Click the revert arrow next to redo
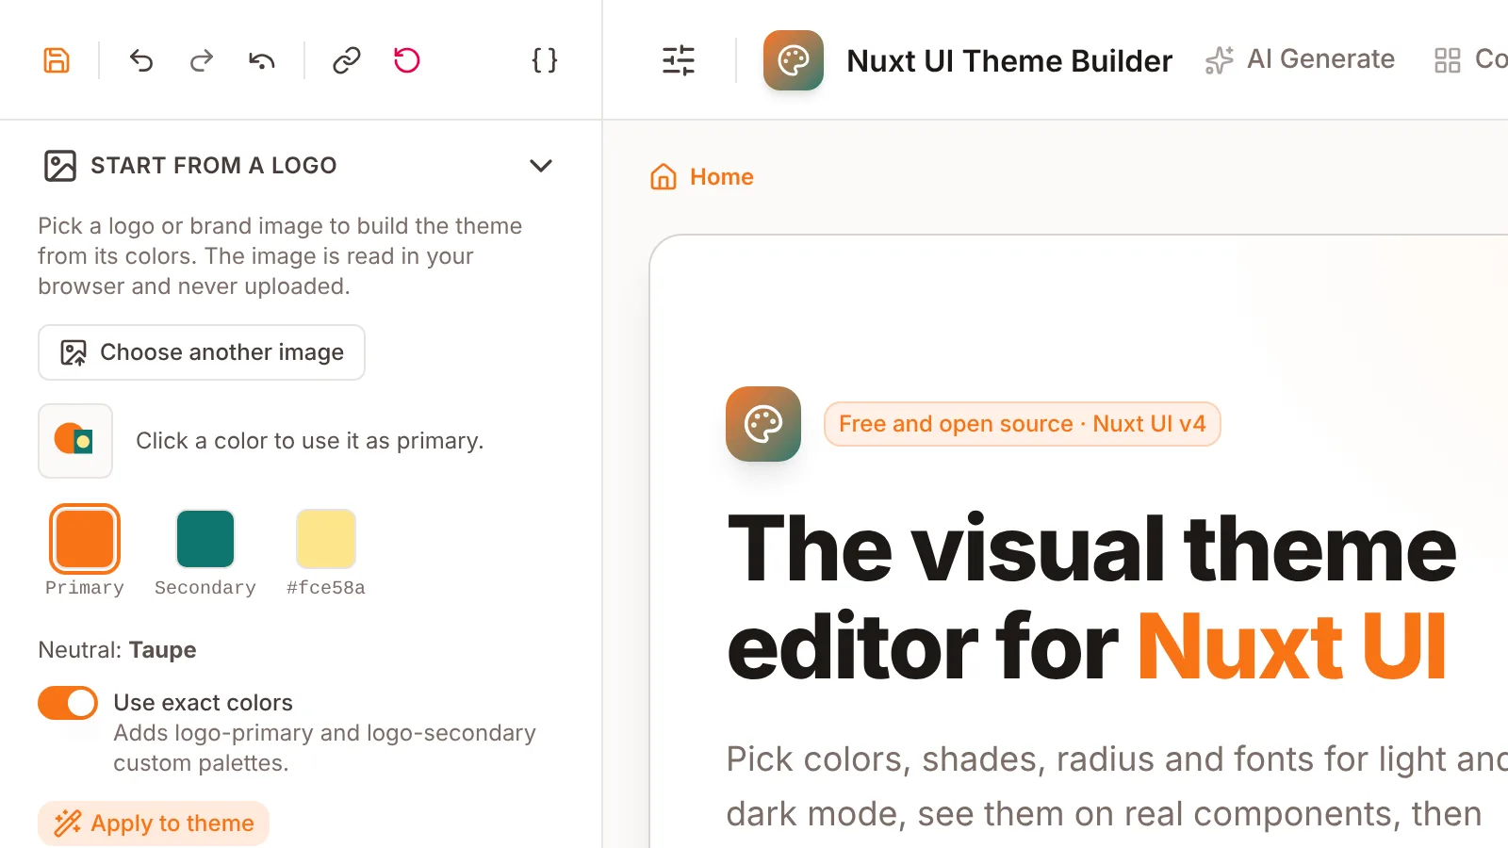The image size is (1508, 848). click(x=262, y=60)
